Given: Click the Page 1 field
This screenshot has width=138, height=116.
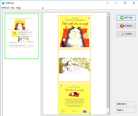Looking at the screenshot, I should (x=126, y=110).
